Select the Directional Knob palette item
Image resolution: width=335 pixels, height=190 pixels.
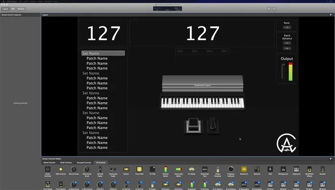click(x=87, y=169)
